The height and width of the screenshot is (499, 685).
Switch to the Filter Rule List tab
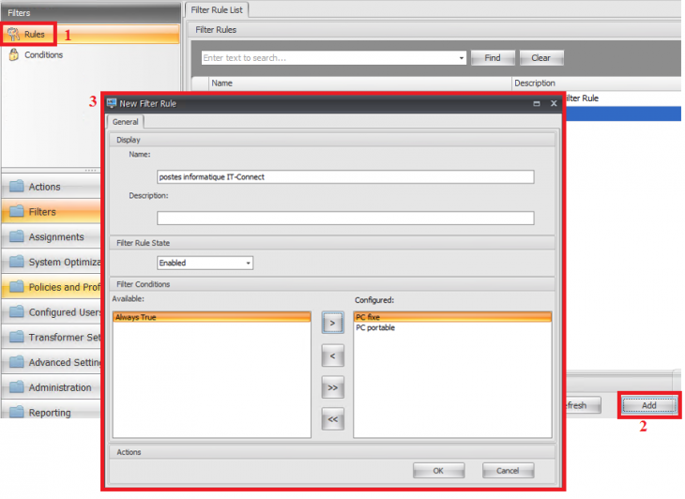(x=217, y=9)
